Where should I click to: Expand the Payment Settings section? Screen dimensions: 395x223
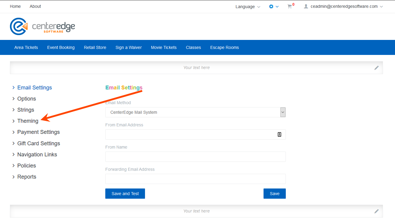point(38,132)
